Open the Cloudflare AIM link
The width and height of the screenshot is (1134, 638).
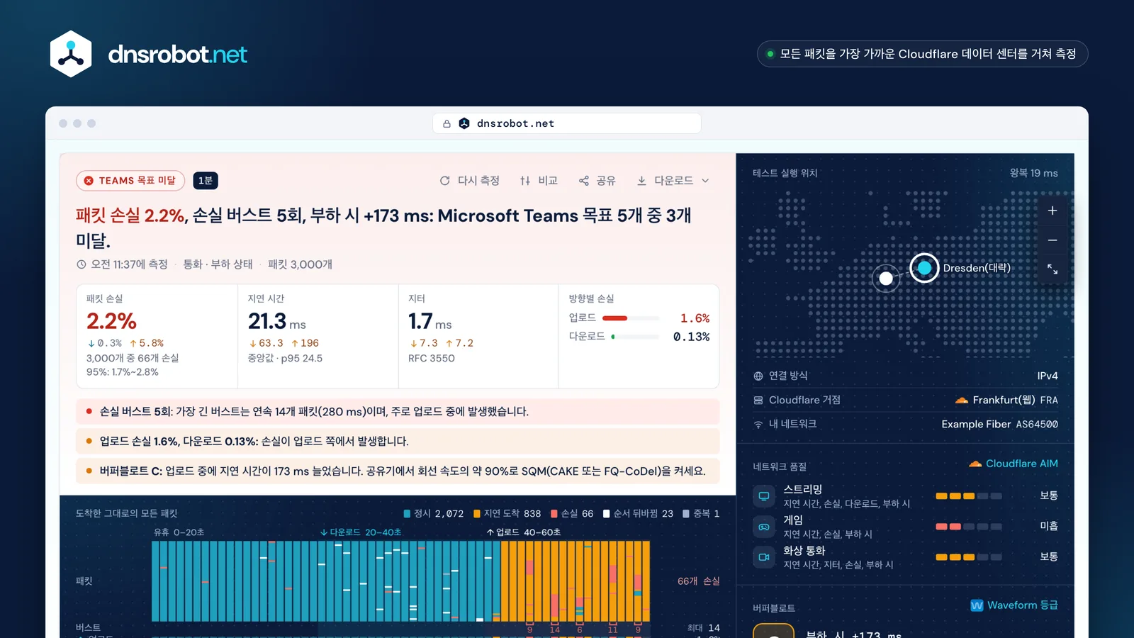point(1014,464)
